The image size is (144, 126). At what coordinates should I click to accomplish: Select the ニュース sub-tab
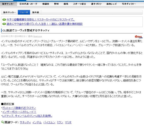click(24, 12)
